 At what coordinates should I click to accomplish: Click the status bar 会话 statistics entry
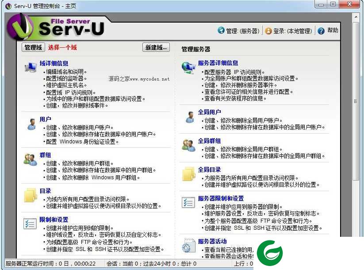click(152, 264)
